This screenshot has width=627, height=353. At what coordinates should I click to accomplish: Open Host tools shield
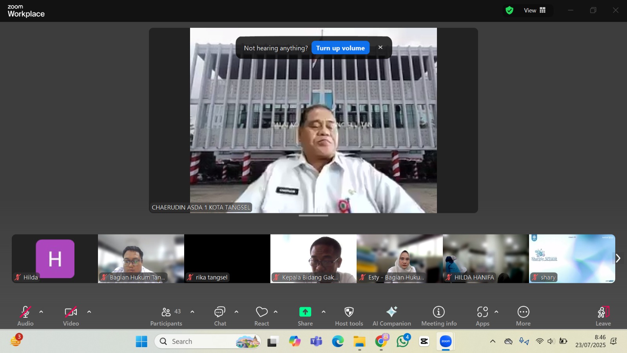tap(349, 316)
